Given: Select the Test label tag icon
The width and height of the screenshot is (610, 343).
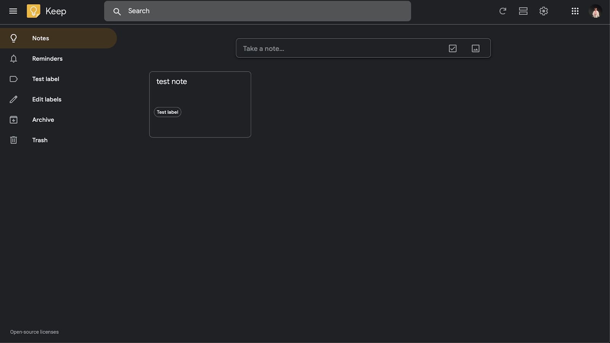Looking at the screenshot, I should coord(14,79).
